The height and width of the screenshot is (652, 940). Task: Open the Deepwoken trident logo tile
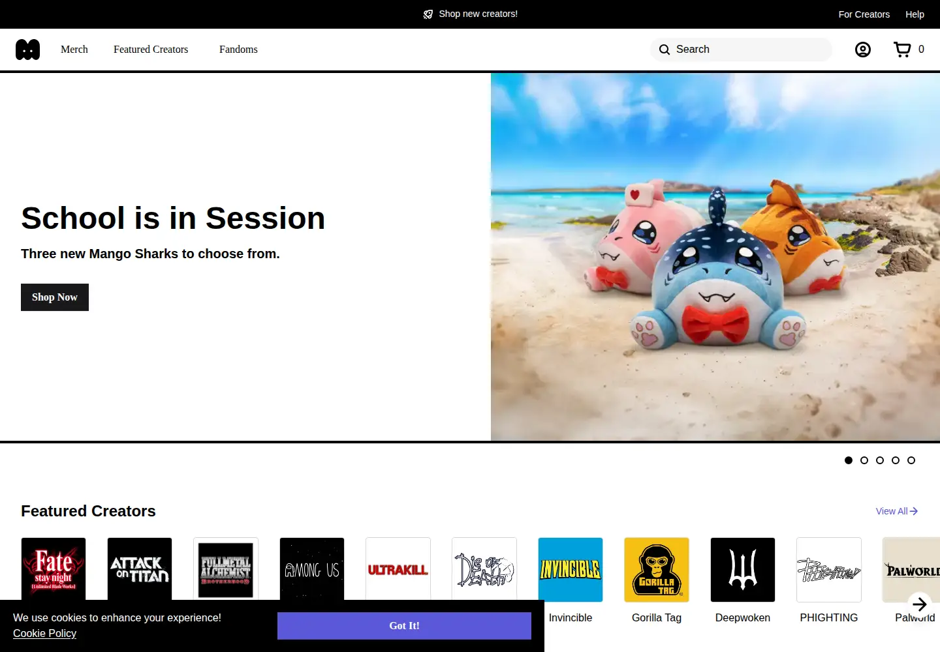click(x=743, y=570)
